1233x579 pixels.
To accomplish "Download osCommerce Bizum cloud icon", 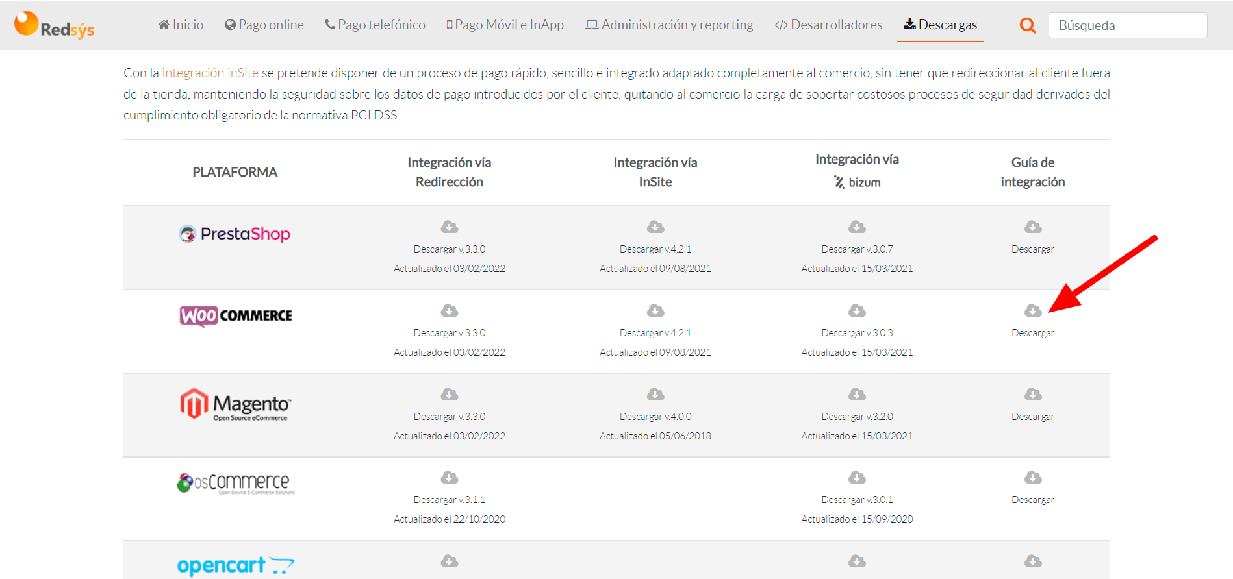I will (857, 478).
